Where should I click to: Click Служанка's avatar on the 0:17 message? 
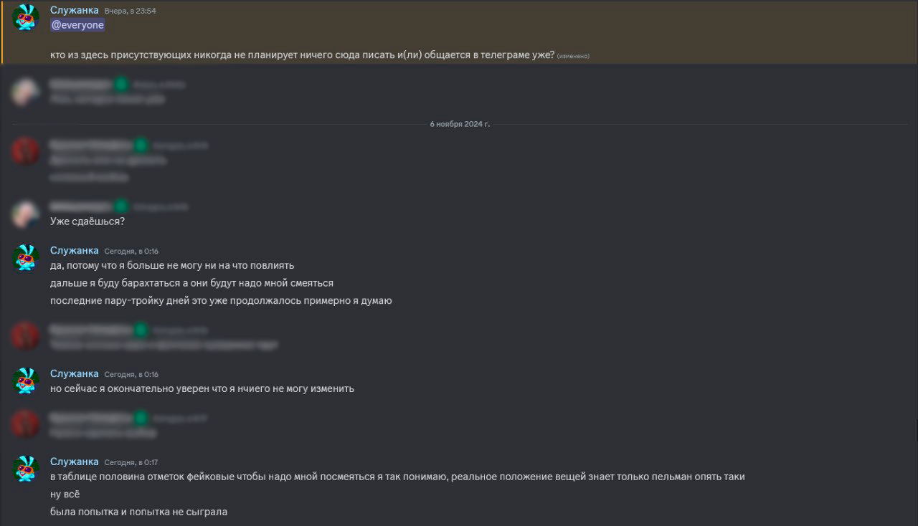[x=26, y=469]
